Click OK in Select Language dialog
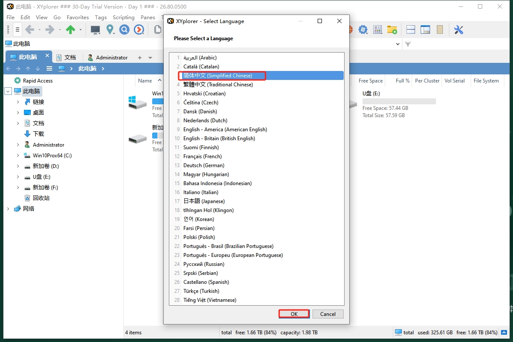Screen dimensions: 513x342 coord(294,314)
